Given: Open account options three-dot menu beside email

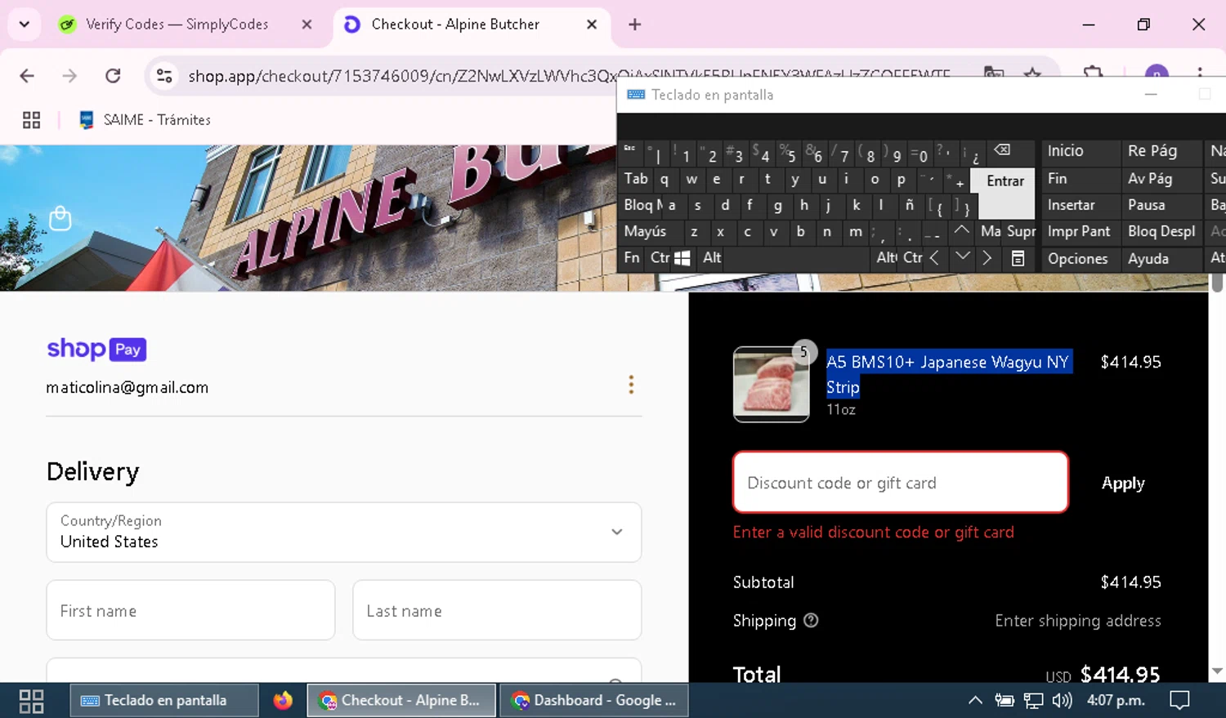Looking at the screenshot, I should (x=631, y=385).
